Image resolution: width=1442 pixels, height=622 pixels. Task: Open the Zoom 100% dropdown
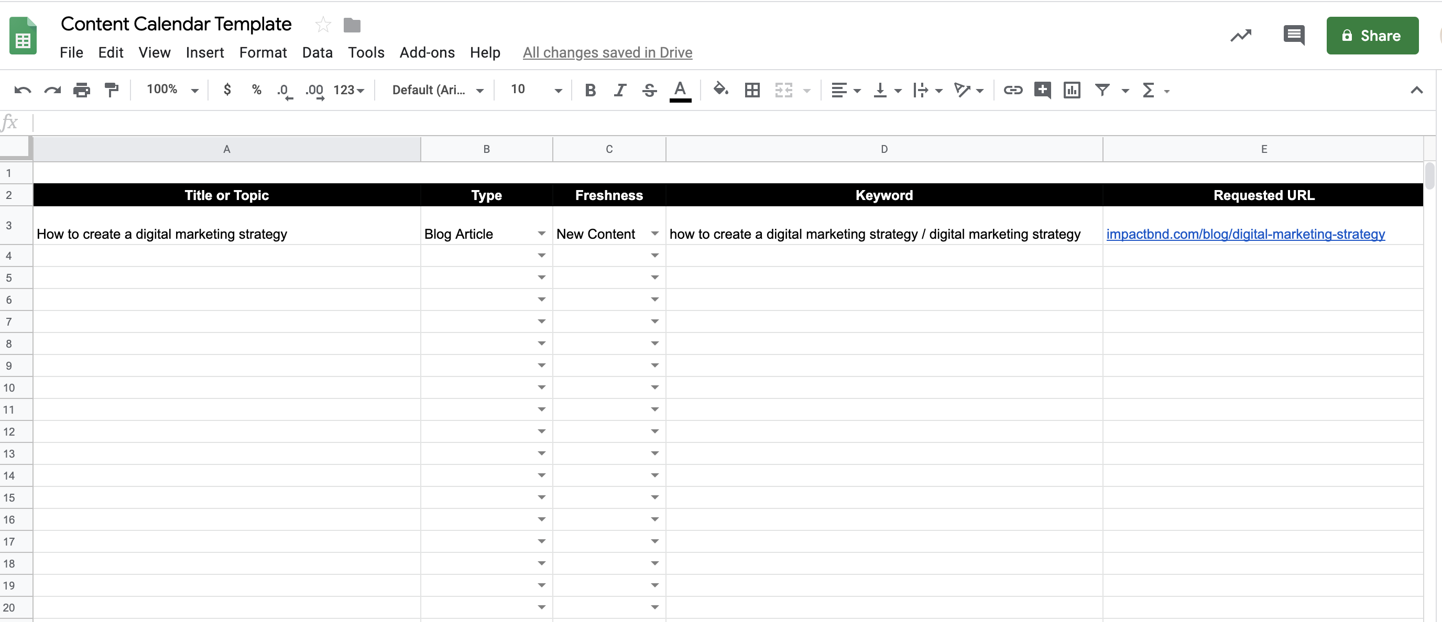[172, 90]
